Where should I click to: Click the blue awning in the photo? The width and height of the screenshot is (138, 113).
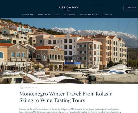[72, 63]
